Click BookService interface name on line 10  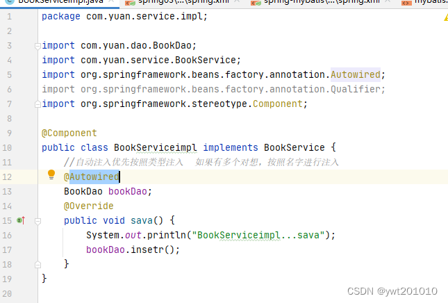[294, 147]
